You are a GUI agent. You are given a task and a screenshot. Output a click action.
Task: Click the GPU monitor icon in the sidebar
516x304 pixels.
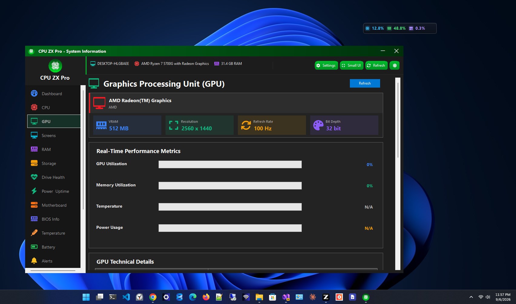pyautogui.click(x=34, y=122)
